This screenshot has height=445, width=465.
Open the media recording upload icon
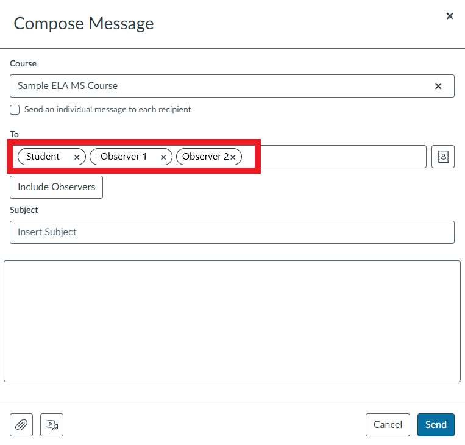click(52, 425)
